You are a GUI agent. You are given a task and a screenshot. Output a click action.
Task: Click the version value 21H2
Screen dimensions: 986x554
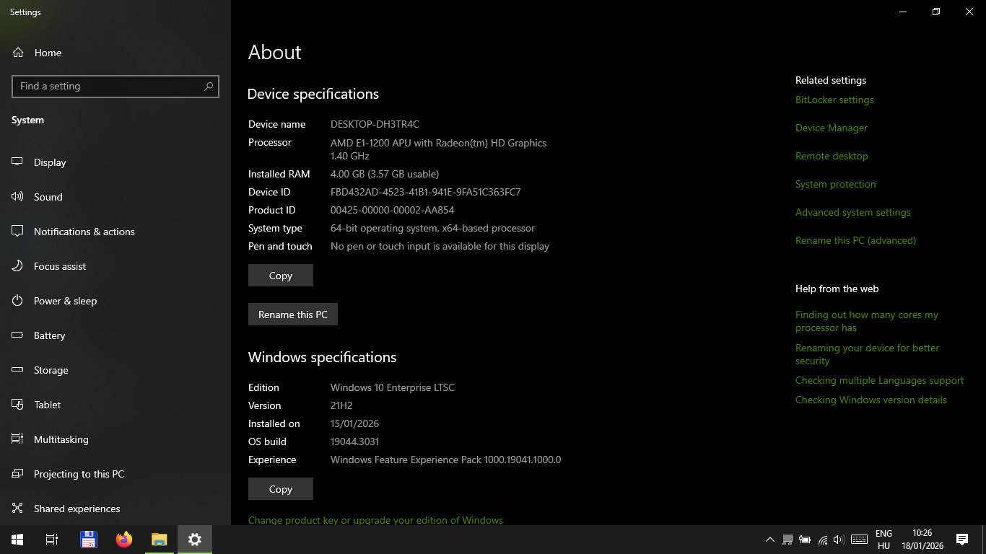click(x=341, y=406)
